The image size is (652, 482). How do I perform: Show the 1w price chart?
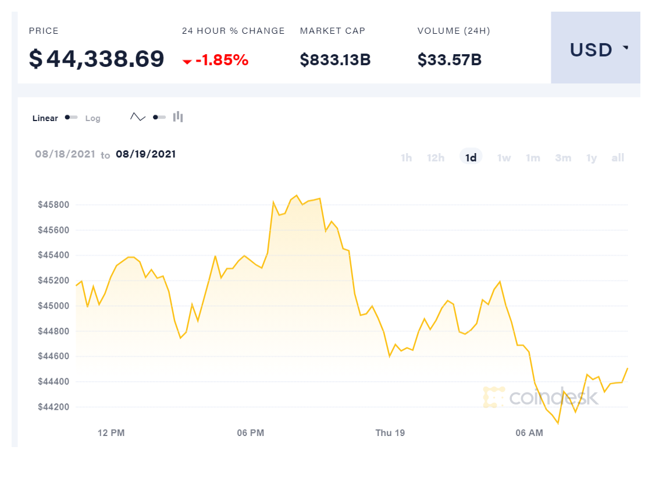[504, 158]
